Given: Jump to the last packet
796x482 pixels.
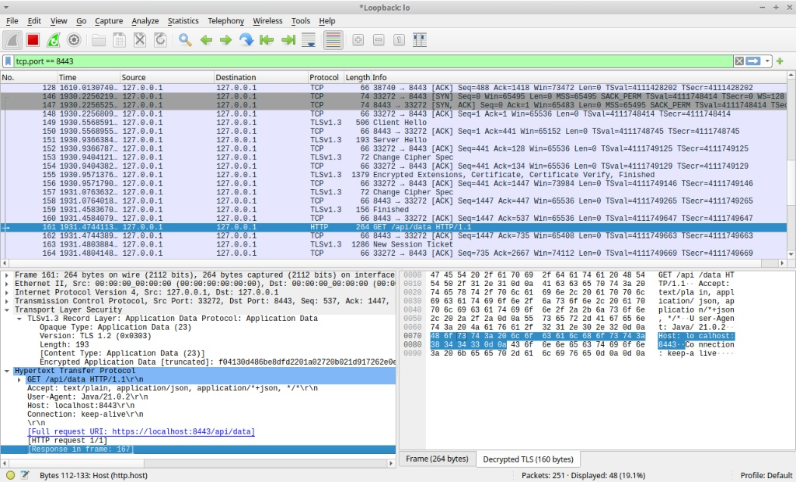Looking at the screenshot, I should tap(288, 40).
